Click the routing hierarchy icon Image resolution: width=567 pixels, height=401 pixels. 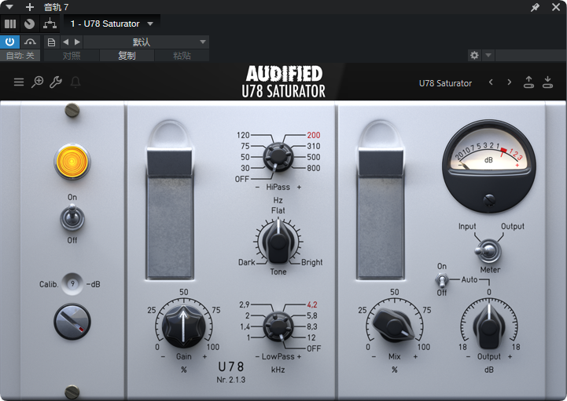click(50, 24)
